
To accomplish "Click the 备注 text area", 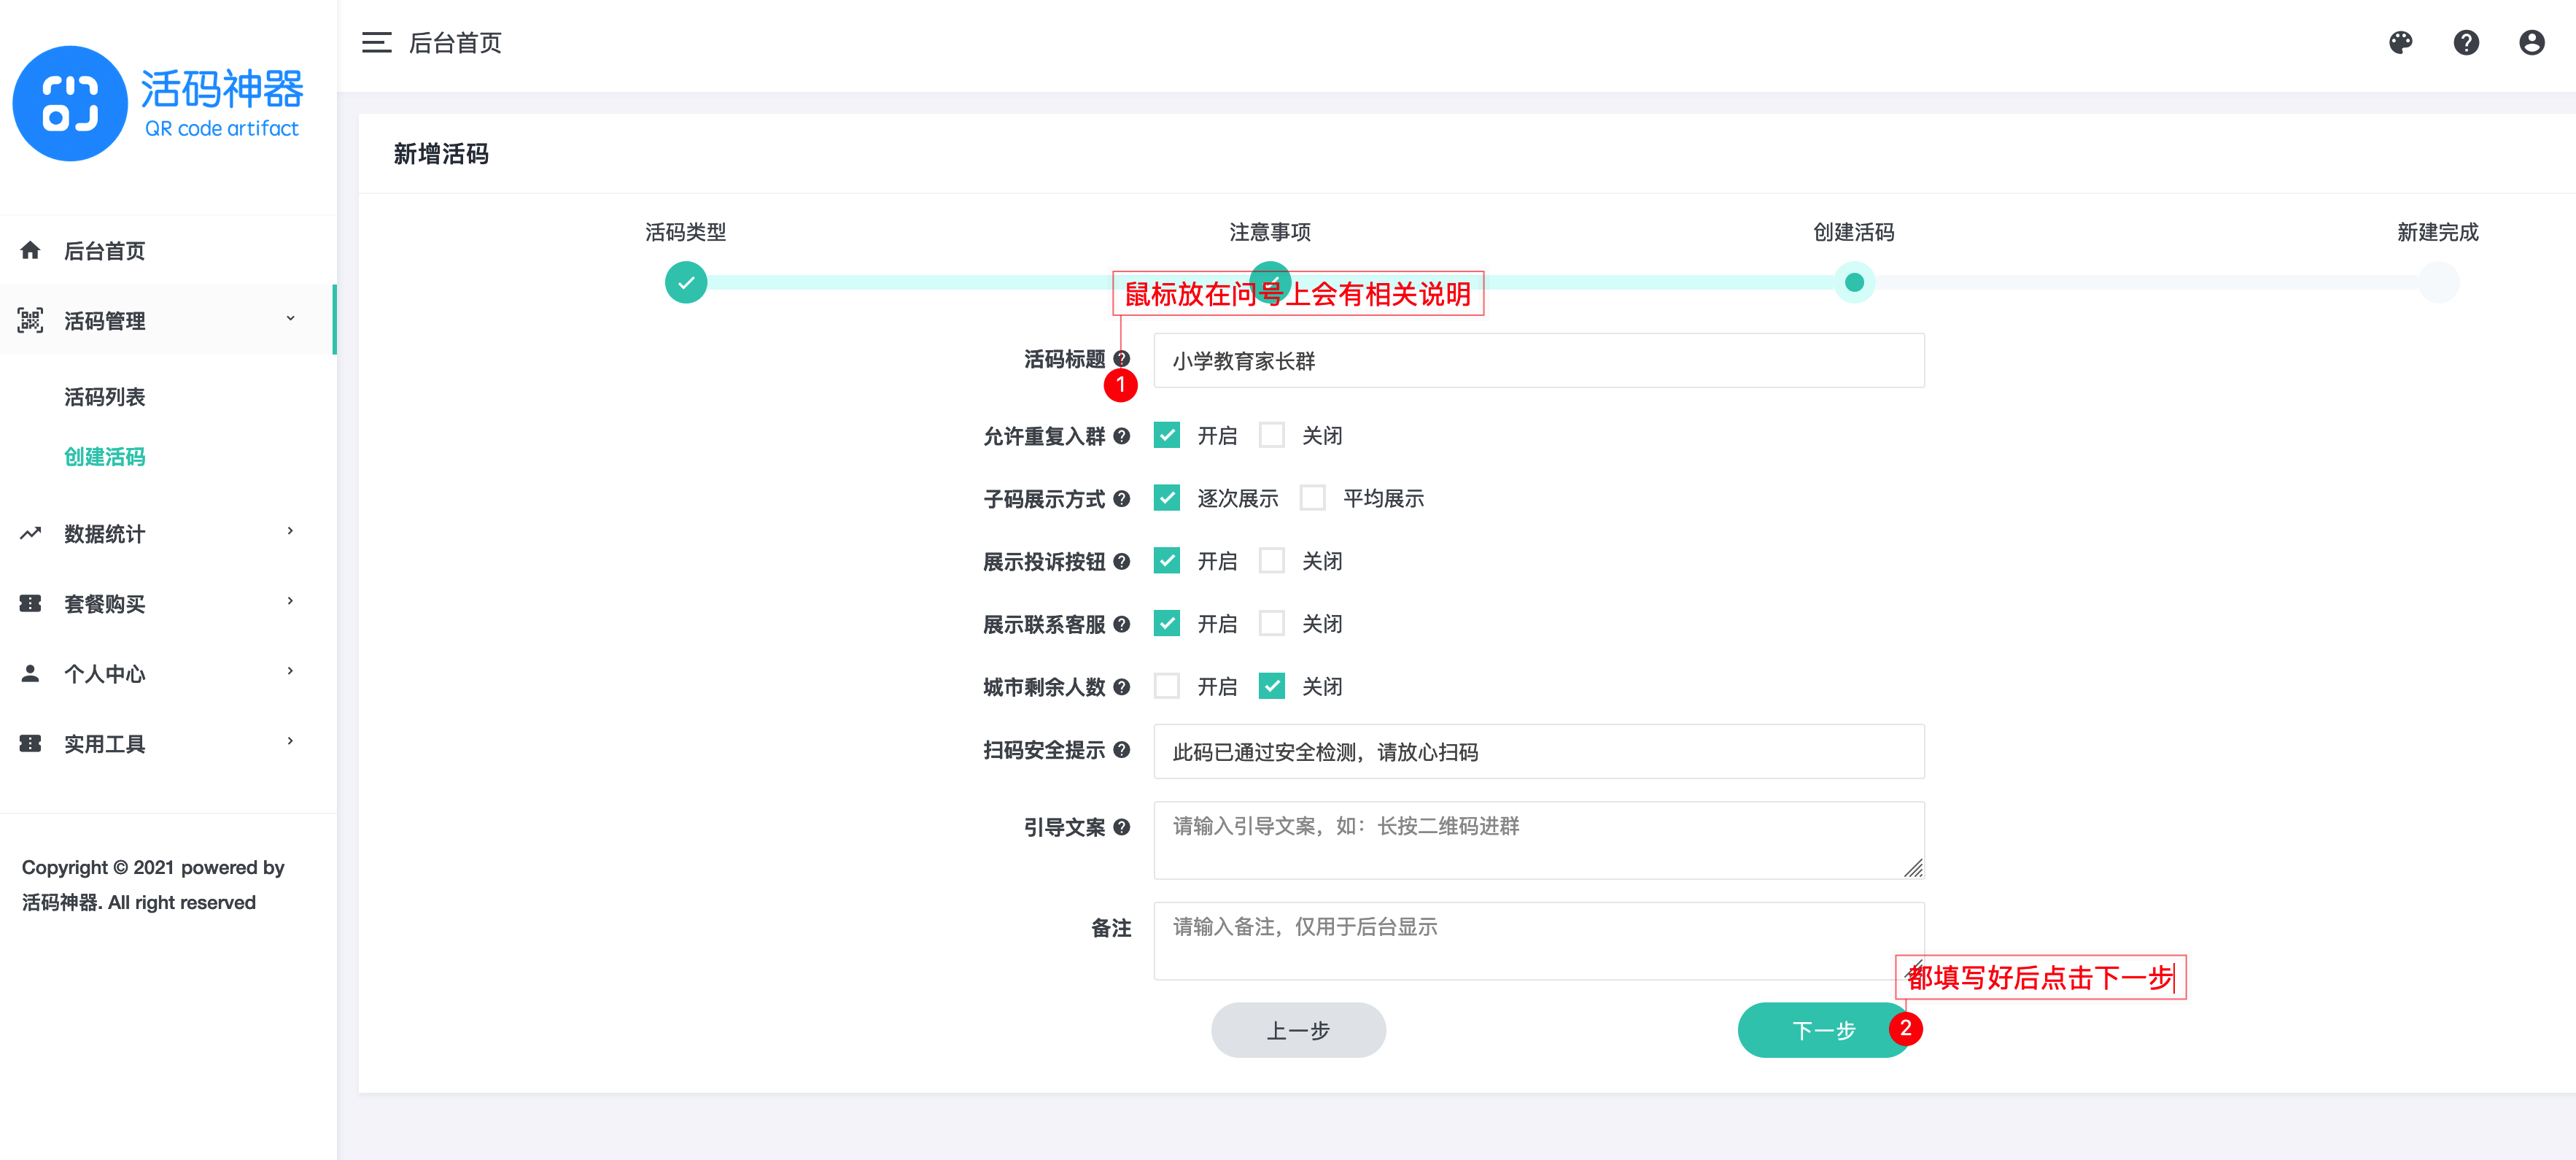I will 1538,940.
